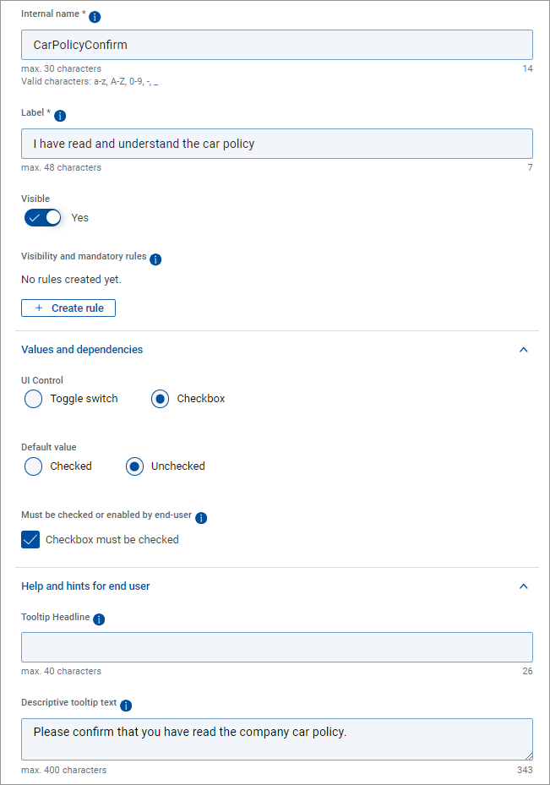Show Tooltip Headline info icon help
The image size is (550, 785).
99,619
